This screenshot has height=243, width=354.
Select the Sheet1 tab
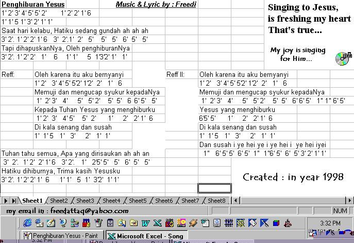point(32,201)
